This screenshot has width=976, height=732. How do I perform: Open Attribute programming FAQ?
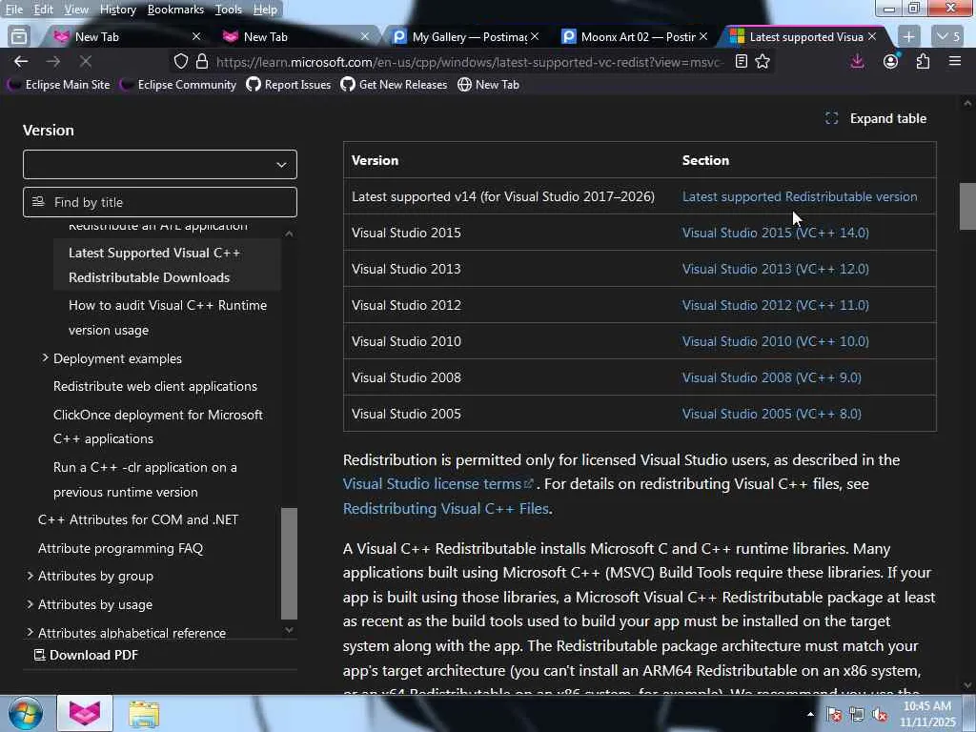coord(121,548)
